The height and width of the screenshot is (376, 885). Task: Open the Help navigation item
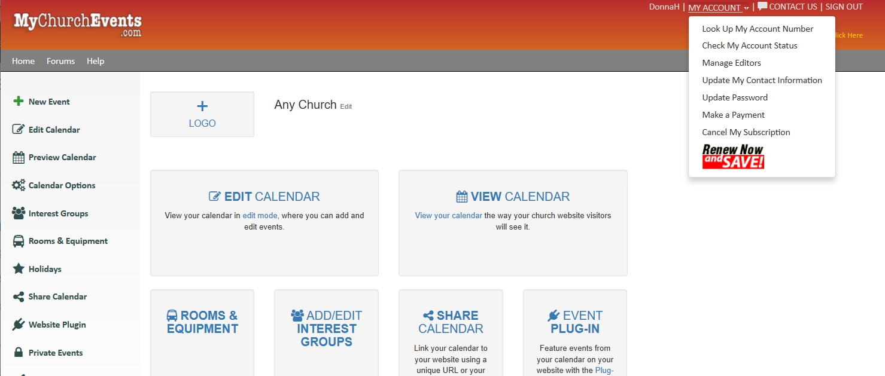(96, 61)
